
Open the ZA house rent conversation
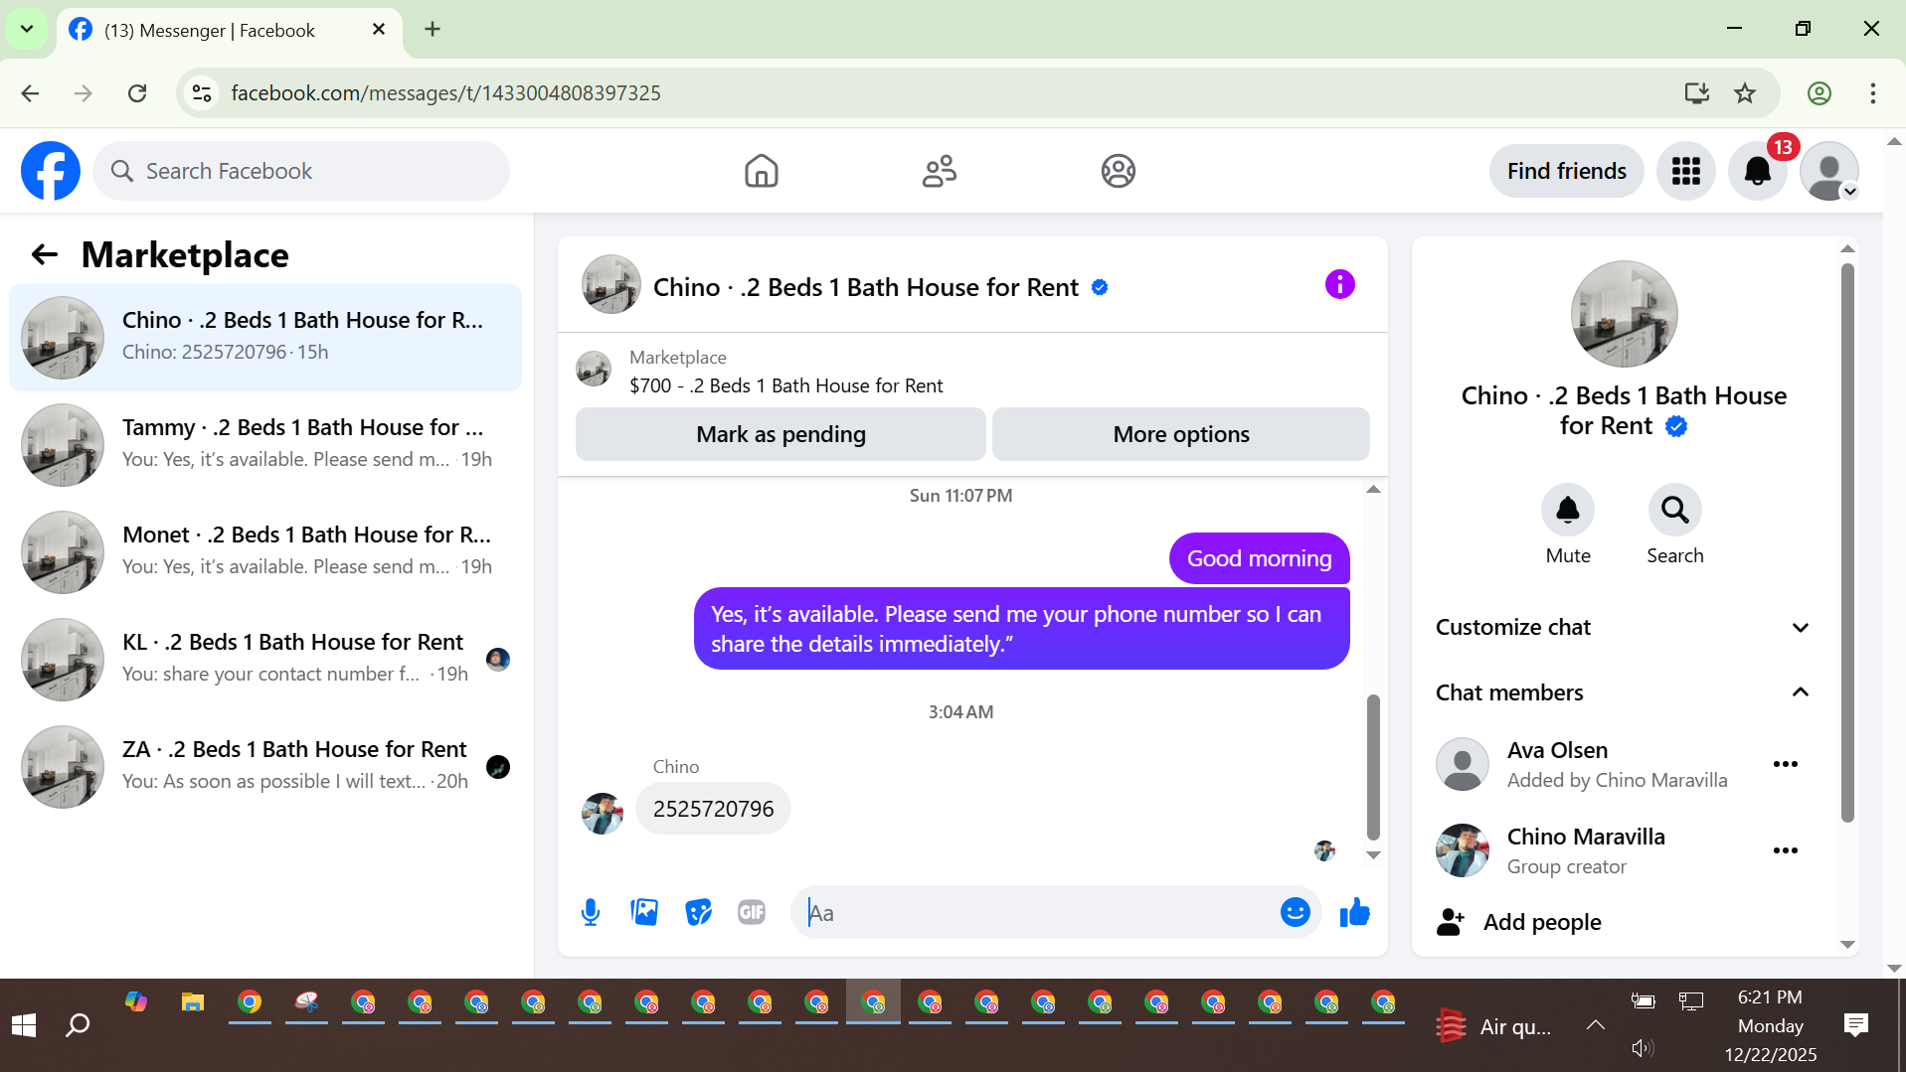[265, 767]
